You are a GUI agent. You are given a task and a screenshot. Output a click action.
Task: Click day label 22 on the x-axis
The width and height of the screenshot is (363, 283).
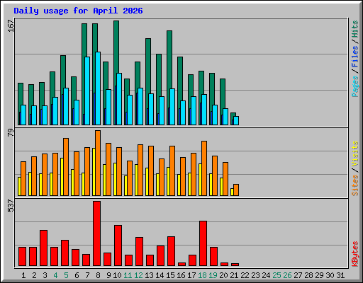pos(245,275)
